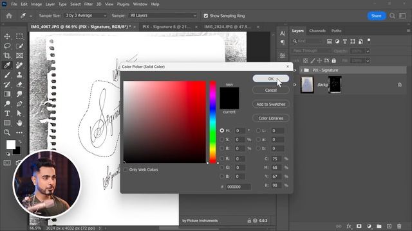Select the Frame tool
Viewport: 412px width, 231px height.
point(19,56)
